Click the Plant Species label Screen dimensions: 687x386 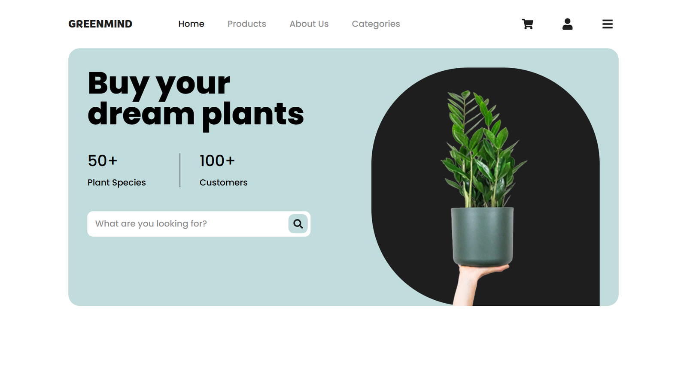pos(116,183)
